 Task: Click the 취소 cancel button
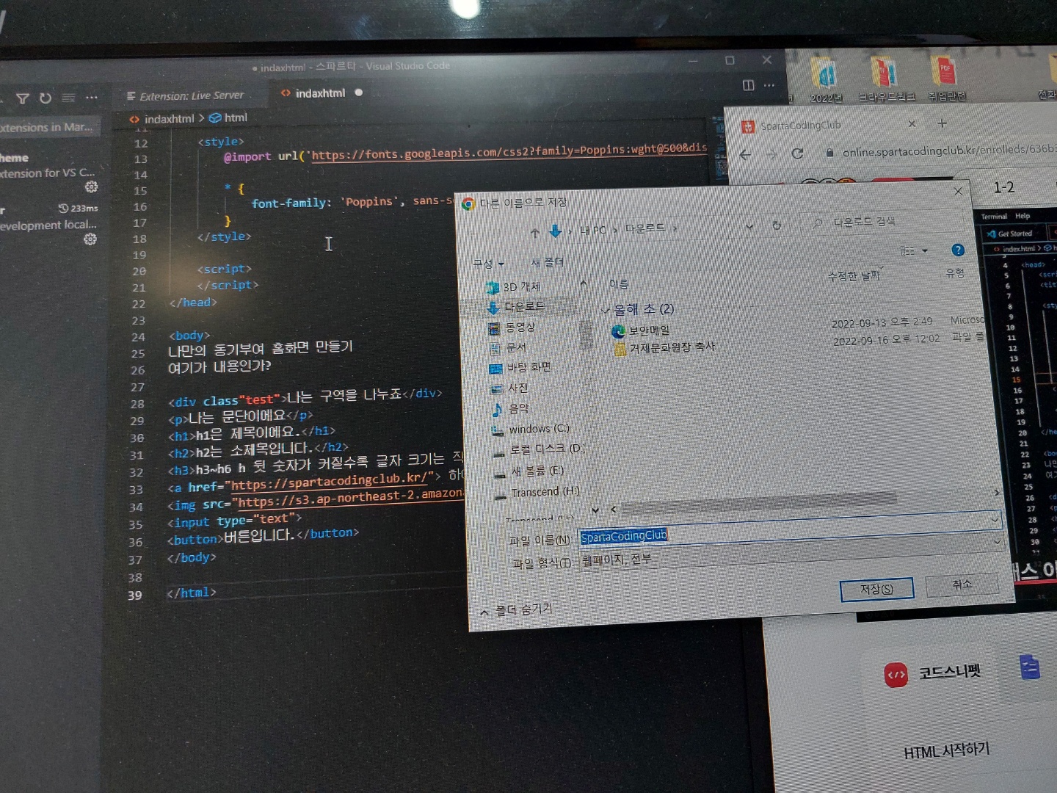point(962,584)
